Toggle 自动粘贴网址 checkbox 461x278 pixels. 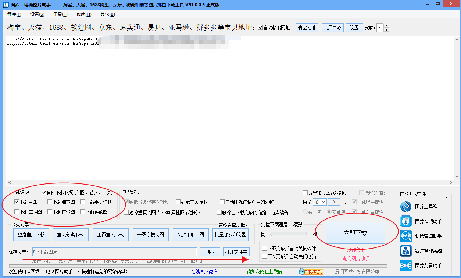pyautogui.click(x=261, y=28)
